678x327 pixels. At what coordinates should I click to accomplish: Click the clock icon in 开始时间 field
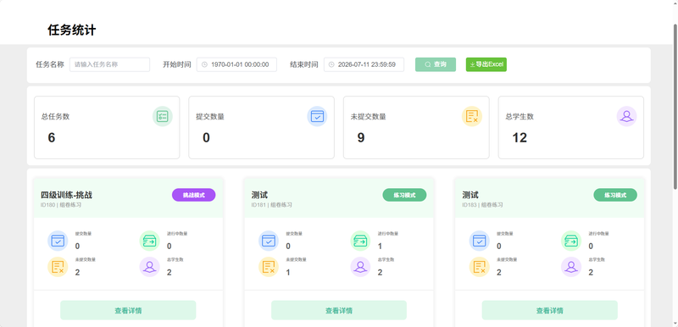(204, 64)
